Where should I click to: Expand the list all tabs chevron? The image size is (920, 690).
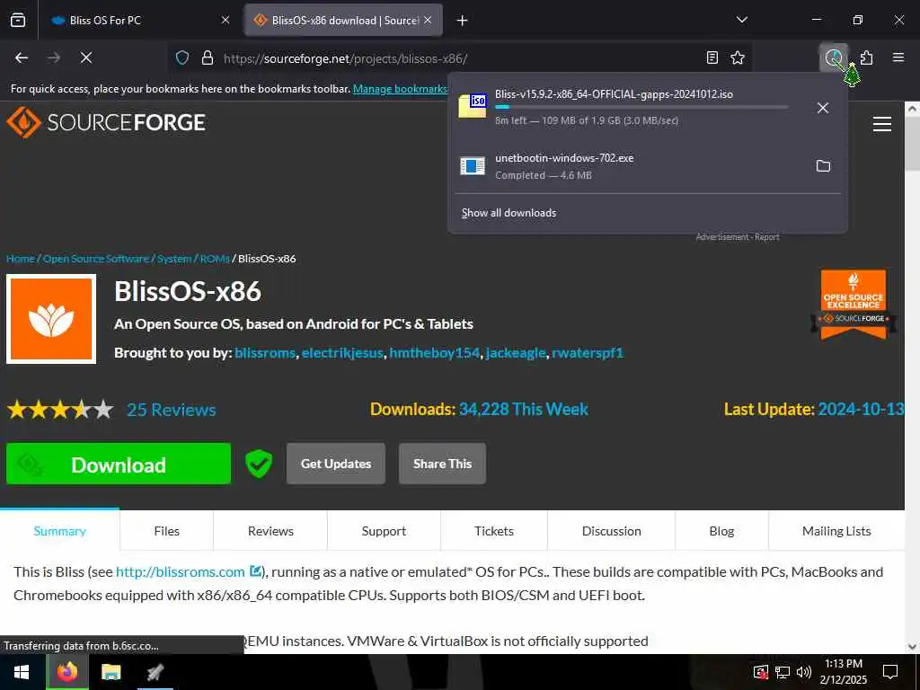click(741, 20)
